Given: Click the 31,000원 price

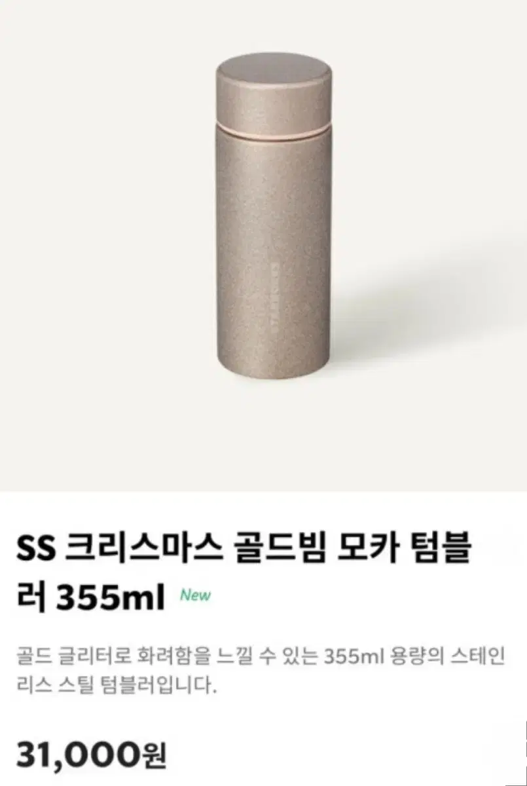Looking at the screenshot, I should pos(91,753).
